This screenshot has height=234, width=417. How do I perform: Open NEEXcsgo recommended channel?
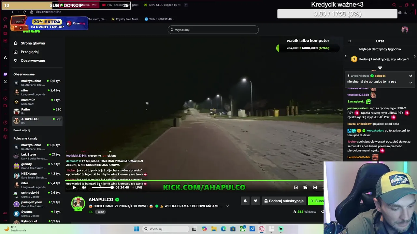[37, 175]
